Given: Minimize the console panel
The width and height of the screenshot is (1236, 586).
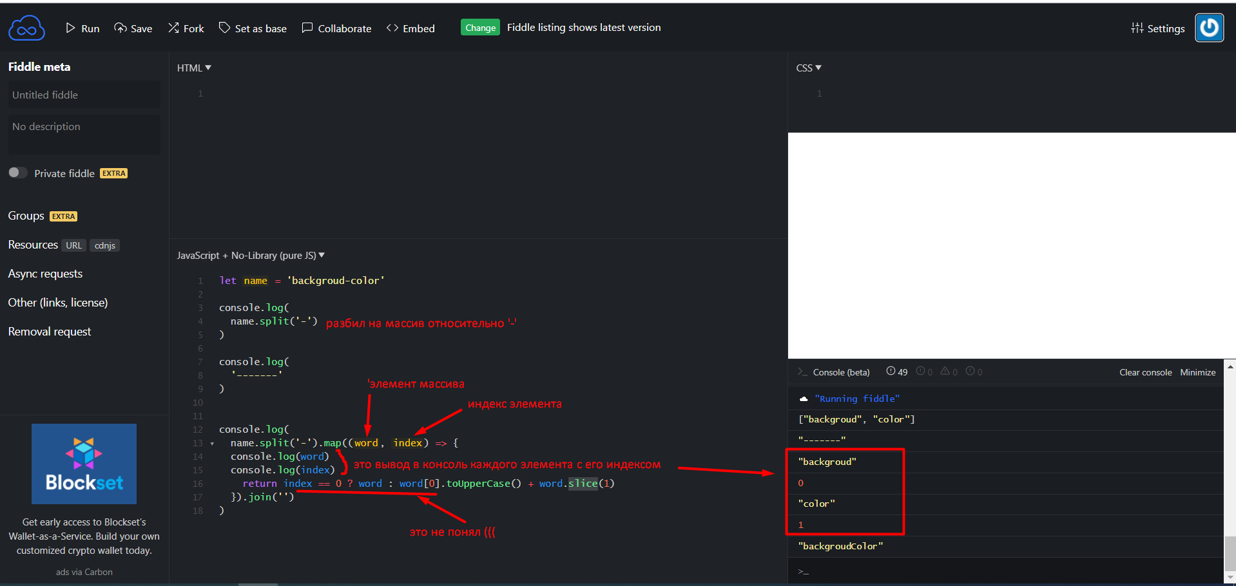Looking at the screenshot, I should tap(1197, 372).
